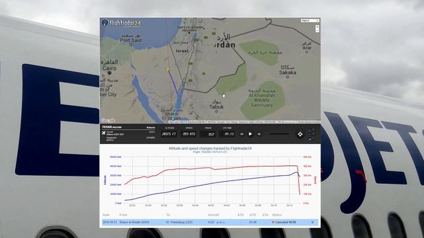424x238 pixels.
Task: Zoom in on the map
Action: tap(317, 27)
